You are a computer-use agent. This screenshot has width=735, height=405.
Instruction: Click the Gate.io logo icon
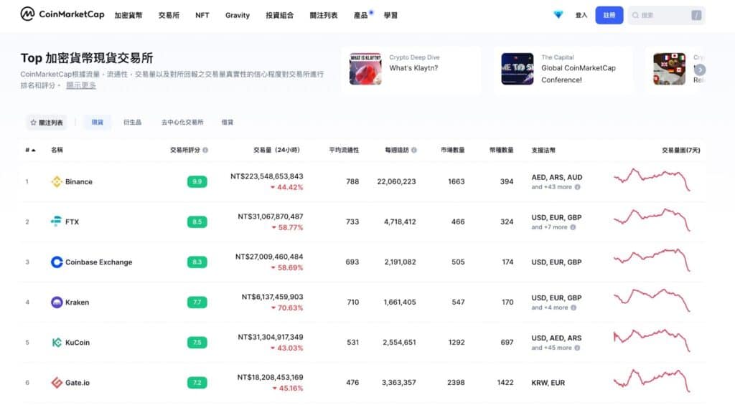pos(57,383)
